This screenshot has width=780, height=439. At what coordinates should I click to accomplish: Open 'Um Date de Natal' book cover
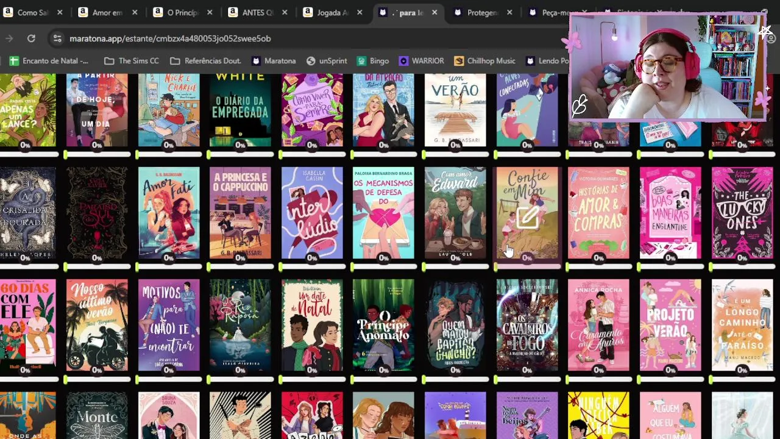tap(312, 325)
